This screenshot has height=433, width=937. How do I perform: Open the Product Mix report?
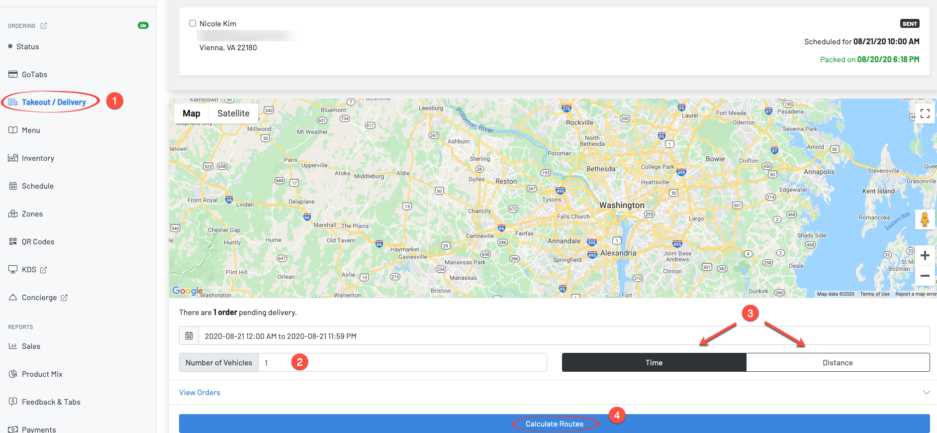tap(42, 374)
